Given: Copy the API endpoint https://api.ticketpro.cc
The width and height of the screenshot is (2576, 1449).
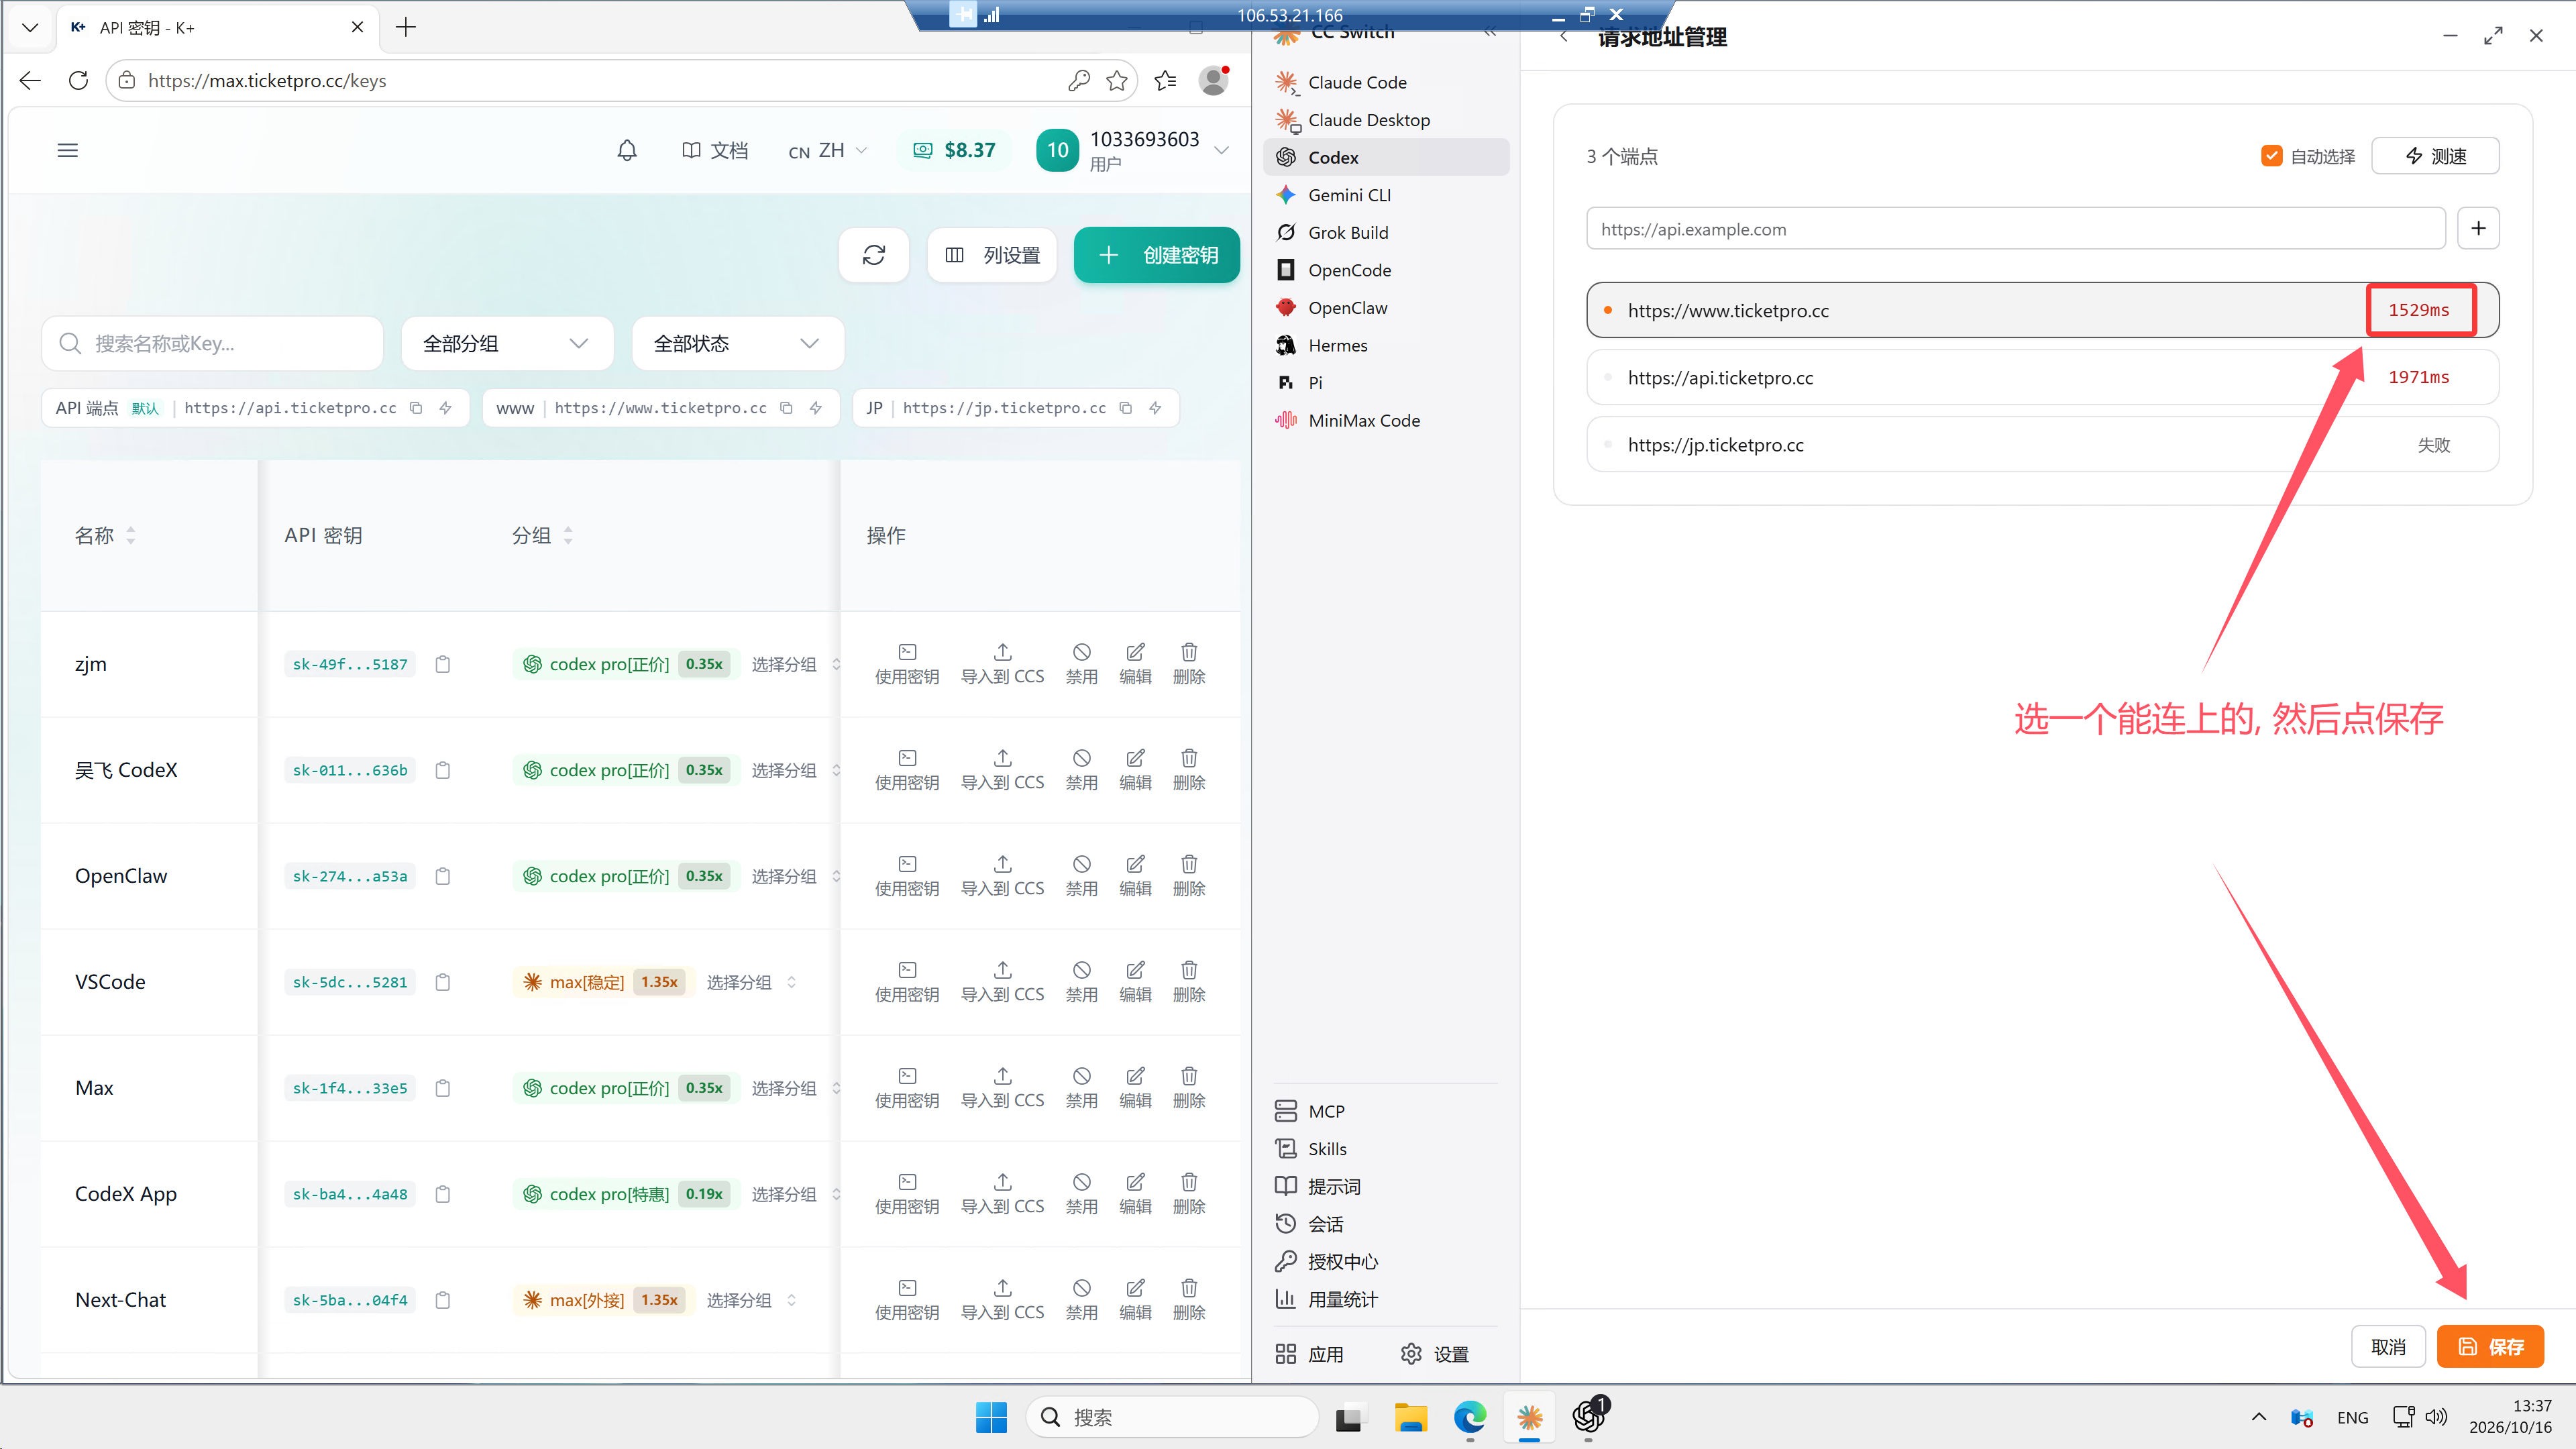Looking at the screenshot, I should (416, 408).
